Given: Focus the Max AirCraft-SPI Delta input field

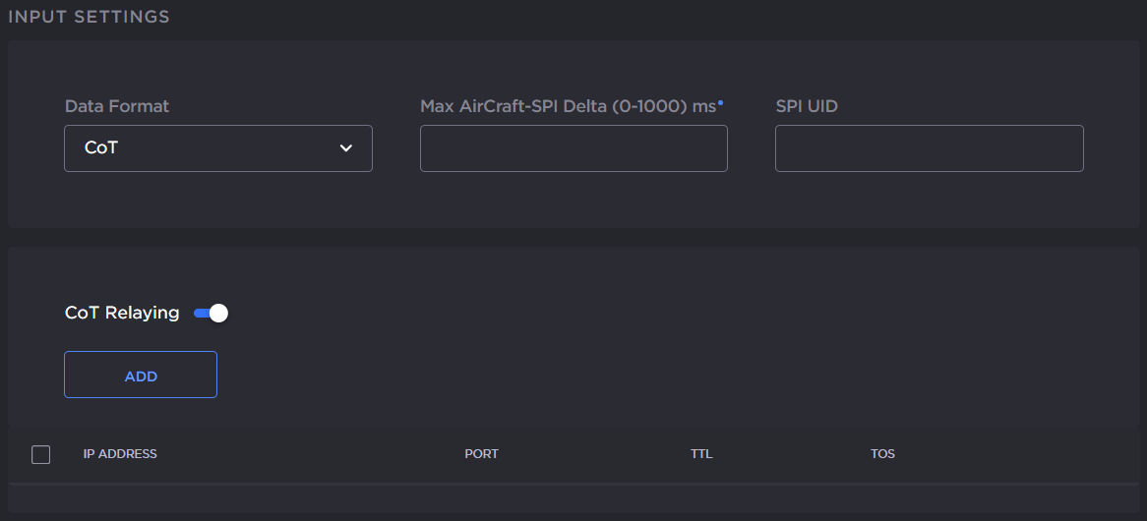Looking at the screenshot, I should [573, 148].
